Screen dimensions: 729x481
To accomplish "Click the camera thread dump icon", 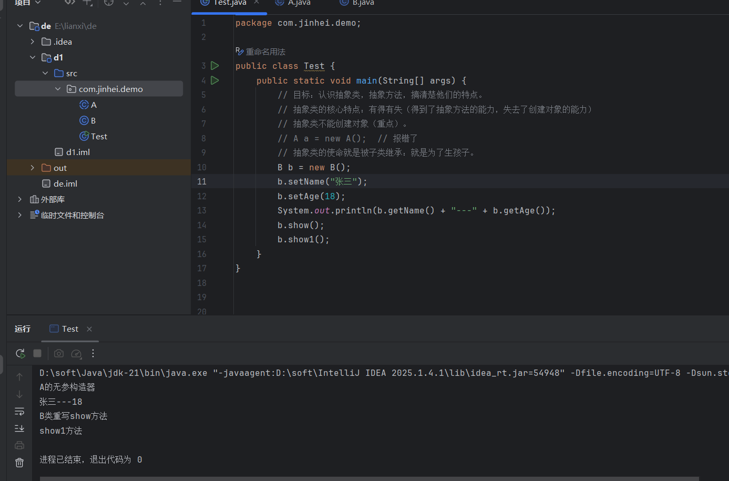I will (59, 353).
